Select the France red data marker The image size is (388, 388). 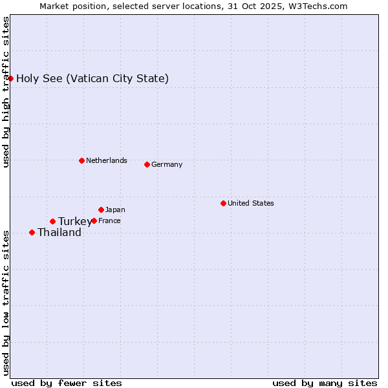[x=94, y=221]
